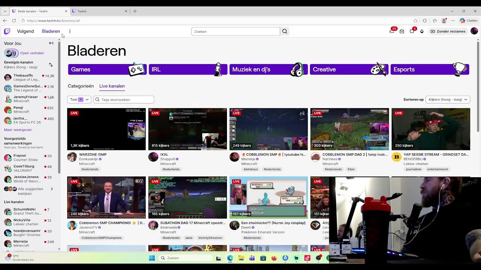481x270 pixels.
Task: Reload the page in the browser
Action: (14, 21)
